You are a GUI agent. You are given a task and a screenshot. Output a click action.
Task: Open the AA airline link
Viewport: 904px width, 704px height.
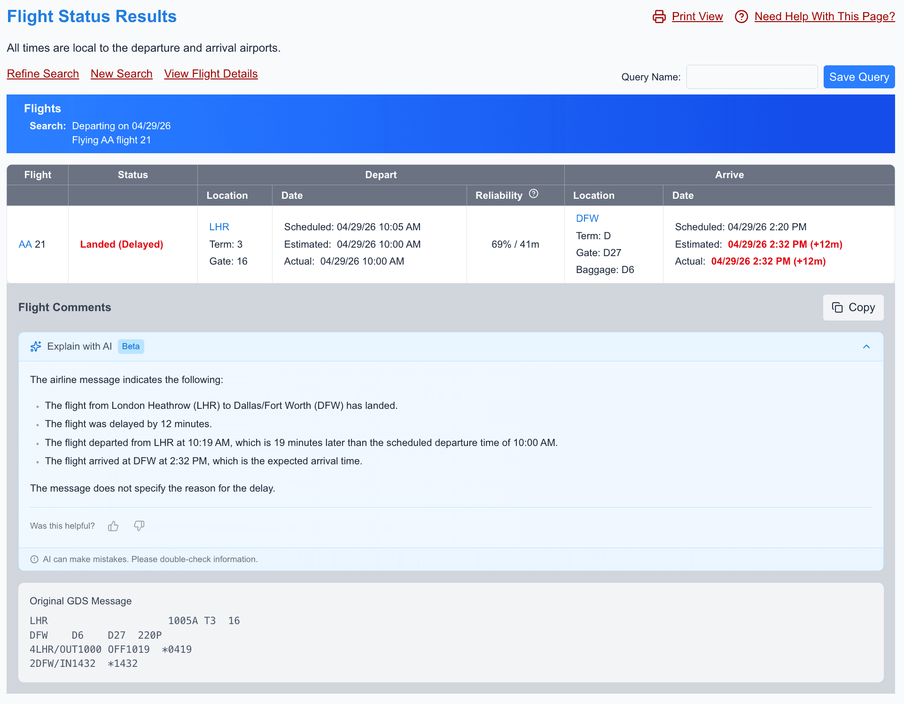(x=25, y=244)
